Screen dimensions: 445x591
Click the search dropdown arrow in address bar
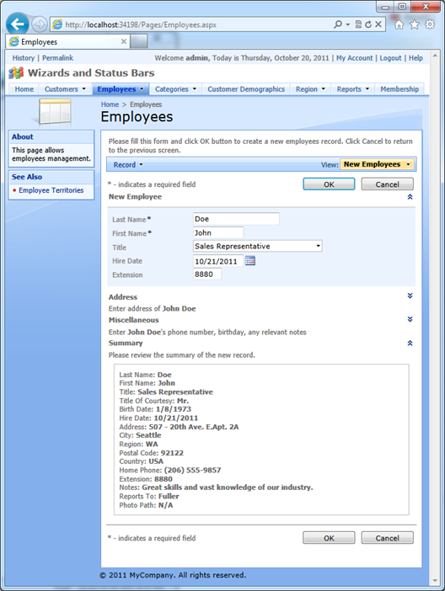[x=347, y=25]
